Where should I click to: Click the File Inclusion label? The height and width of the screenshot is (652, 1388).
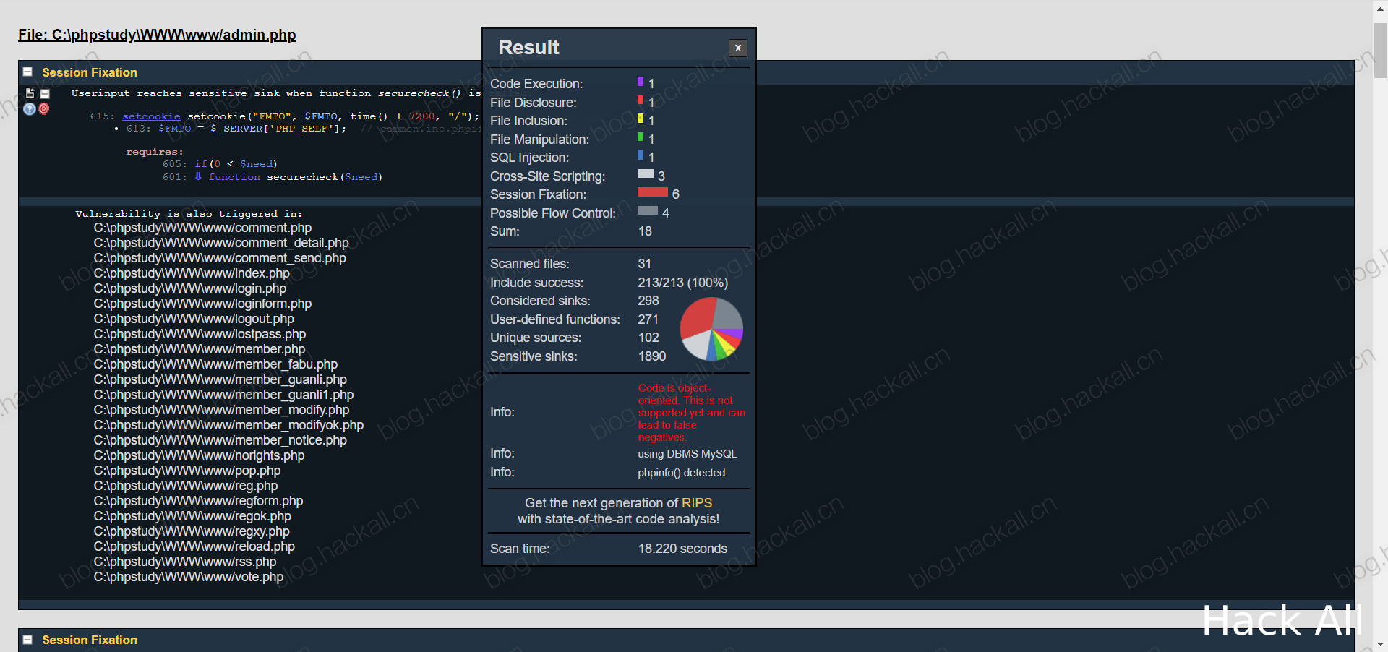pos(528,121)
